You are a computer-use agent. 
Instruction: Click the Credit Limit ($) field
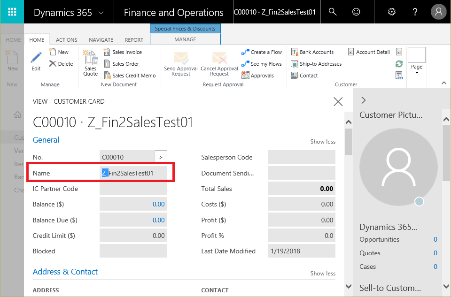133,236
